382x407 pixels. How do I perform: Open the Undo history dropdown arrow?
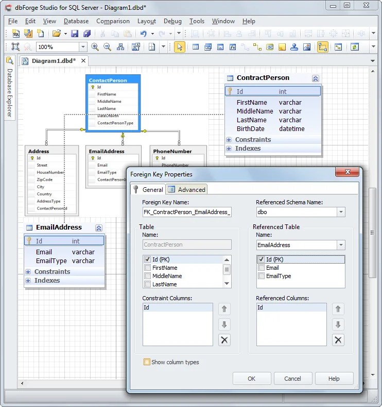point(152,34)
